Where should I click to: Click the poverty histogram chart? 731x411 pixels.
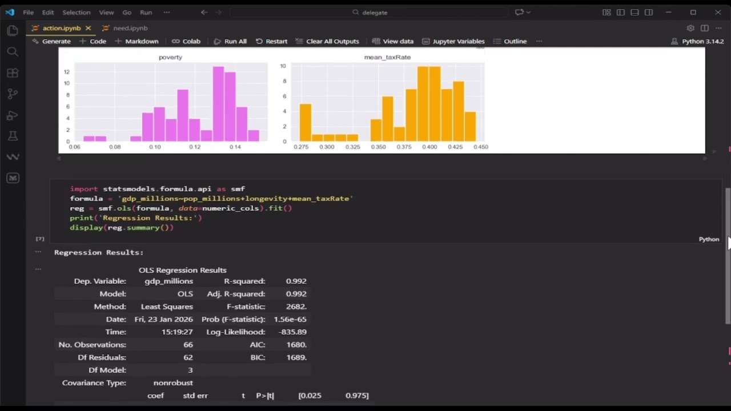[170, 102]
